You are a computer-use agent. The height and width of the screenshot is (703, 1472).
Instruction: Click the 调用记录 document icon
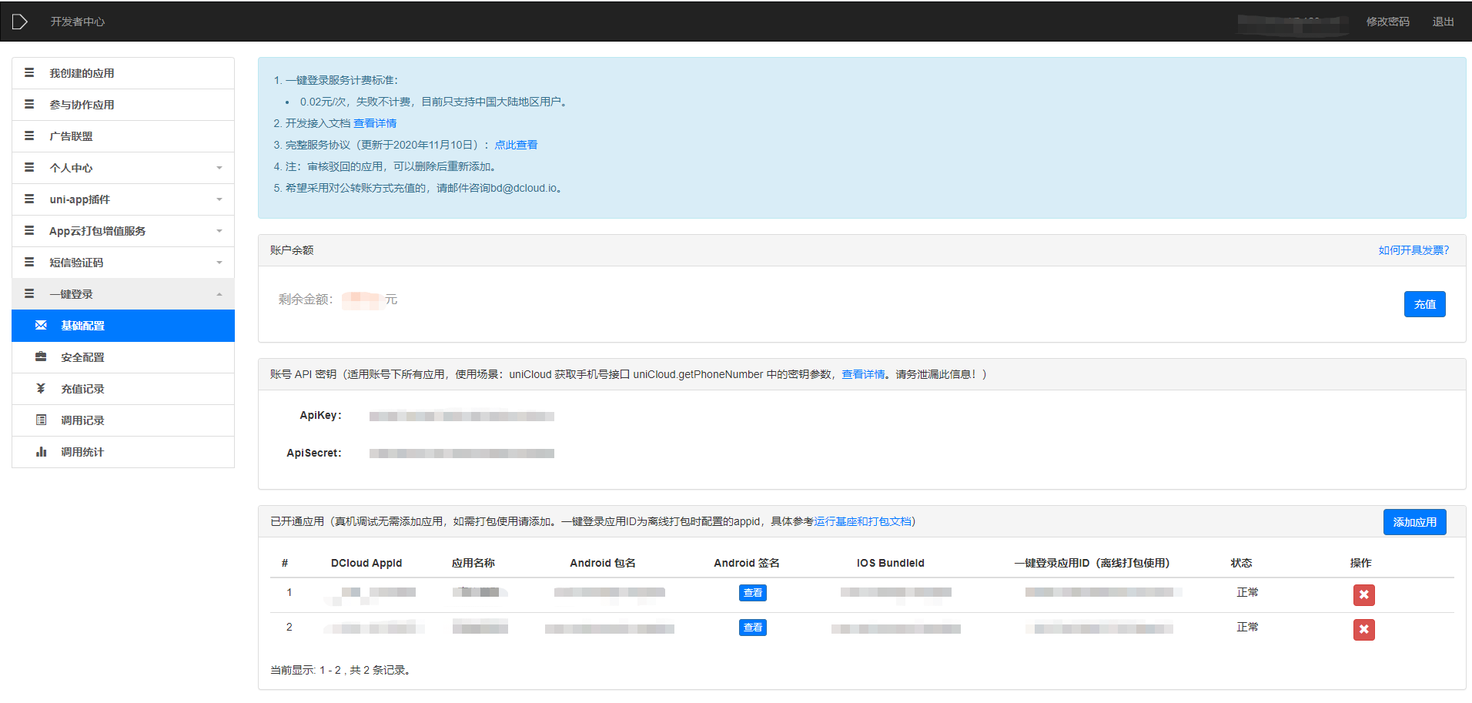pos(41,420)
